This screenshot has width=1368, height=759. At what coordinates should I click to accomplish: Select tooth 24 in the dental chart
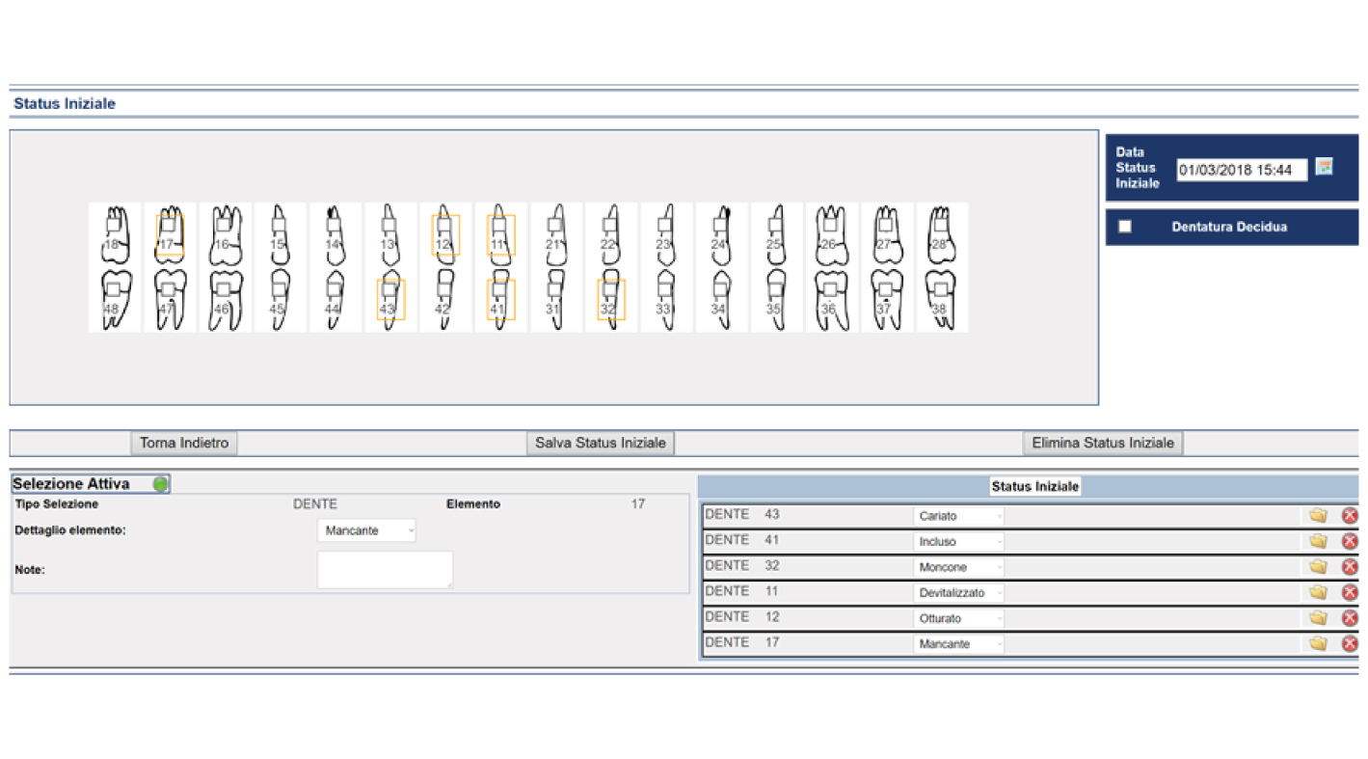(720, 234)
